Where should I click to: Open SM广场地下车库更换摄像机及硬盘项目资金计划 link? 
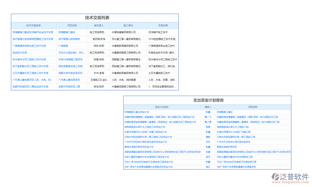[149, 167]
